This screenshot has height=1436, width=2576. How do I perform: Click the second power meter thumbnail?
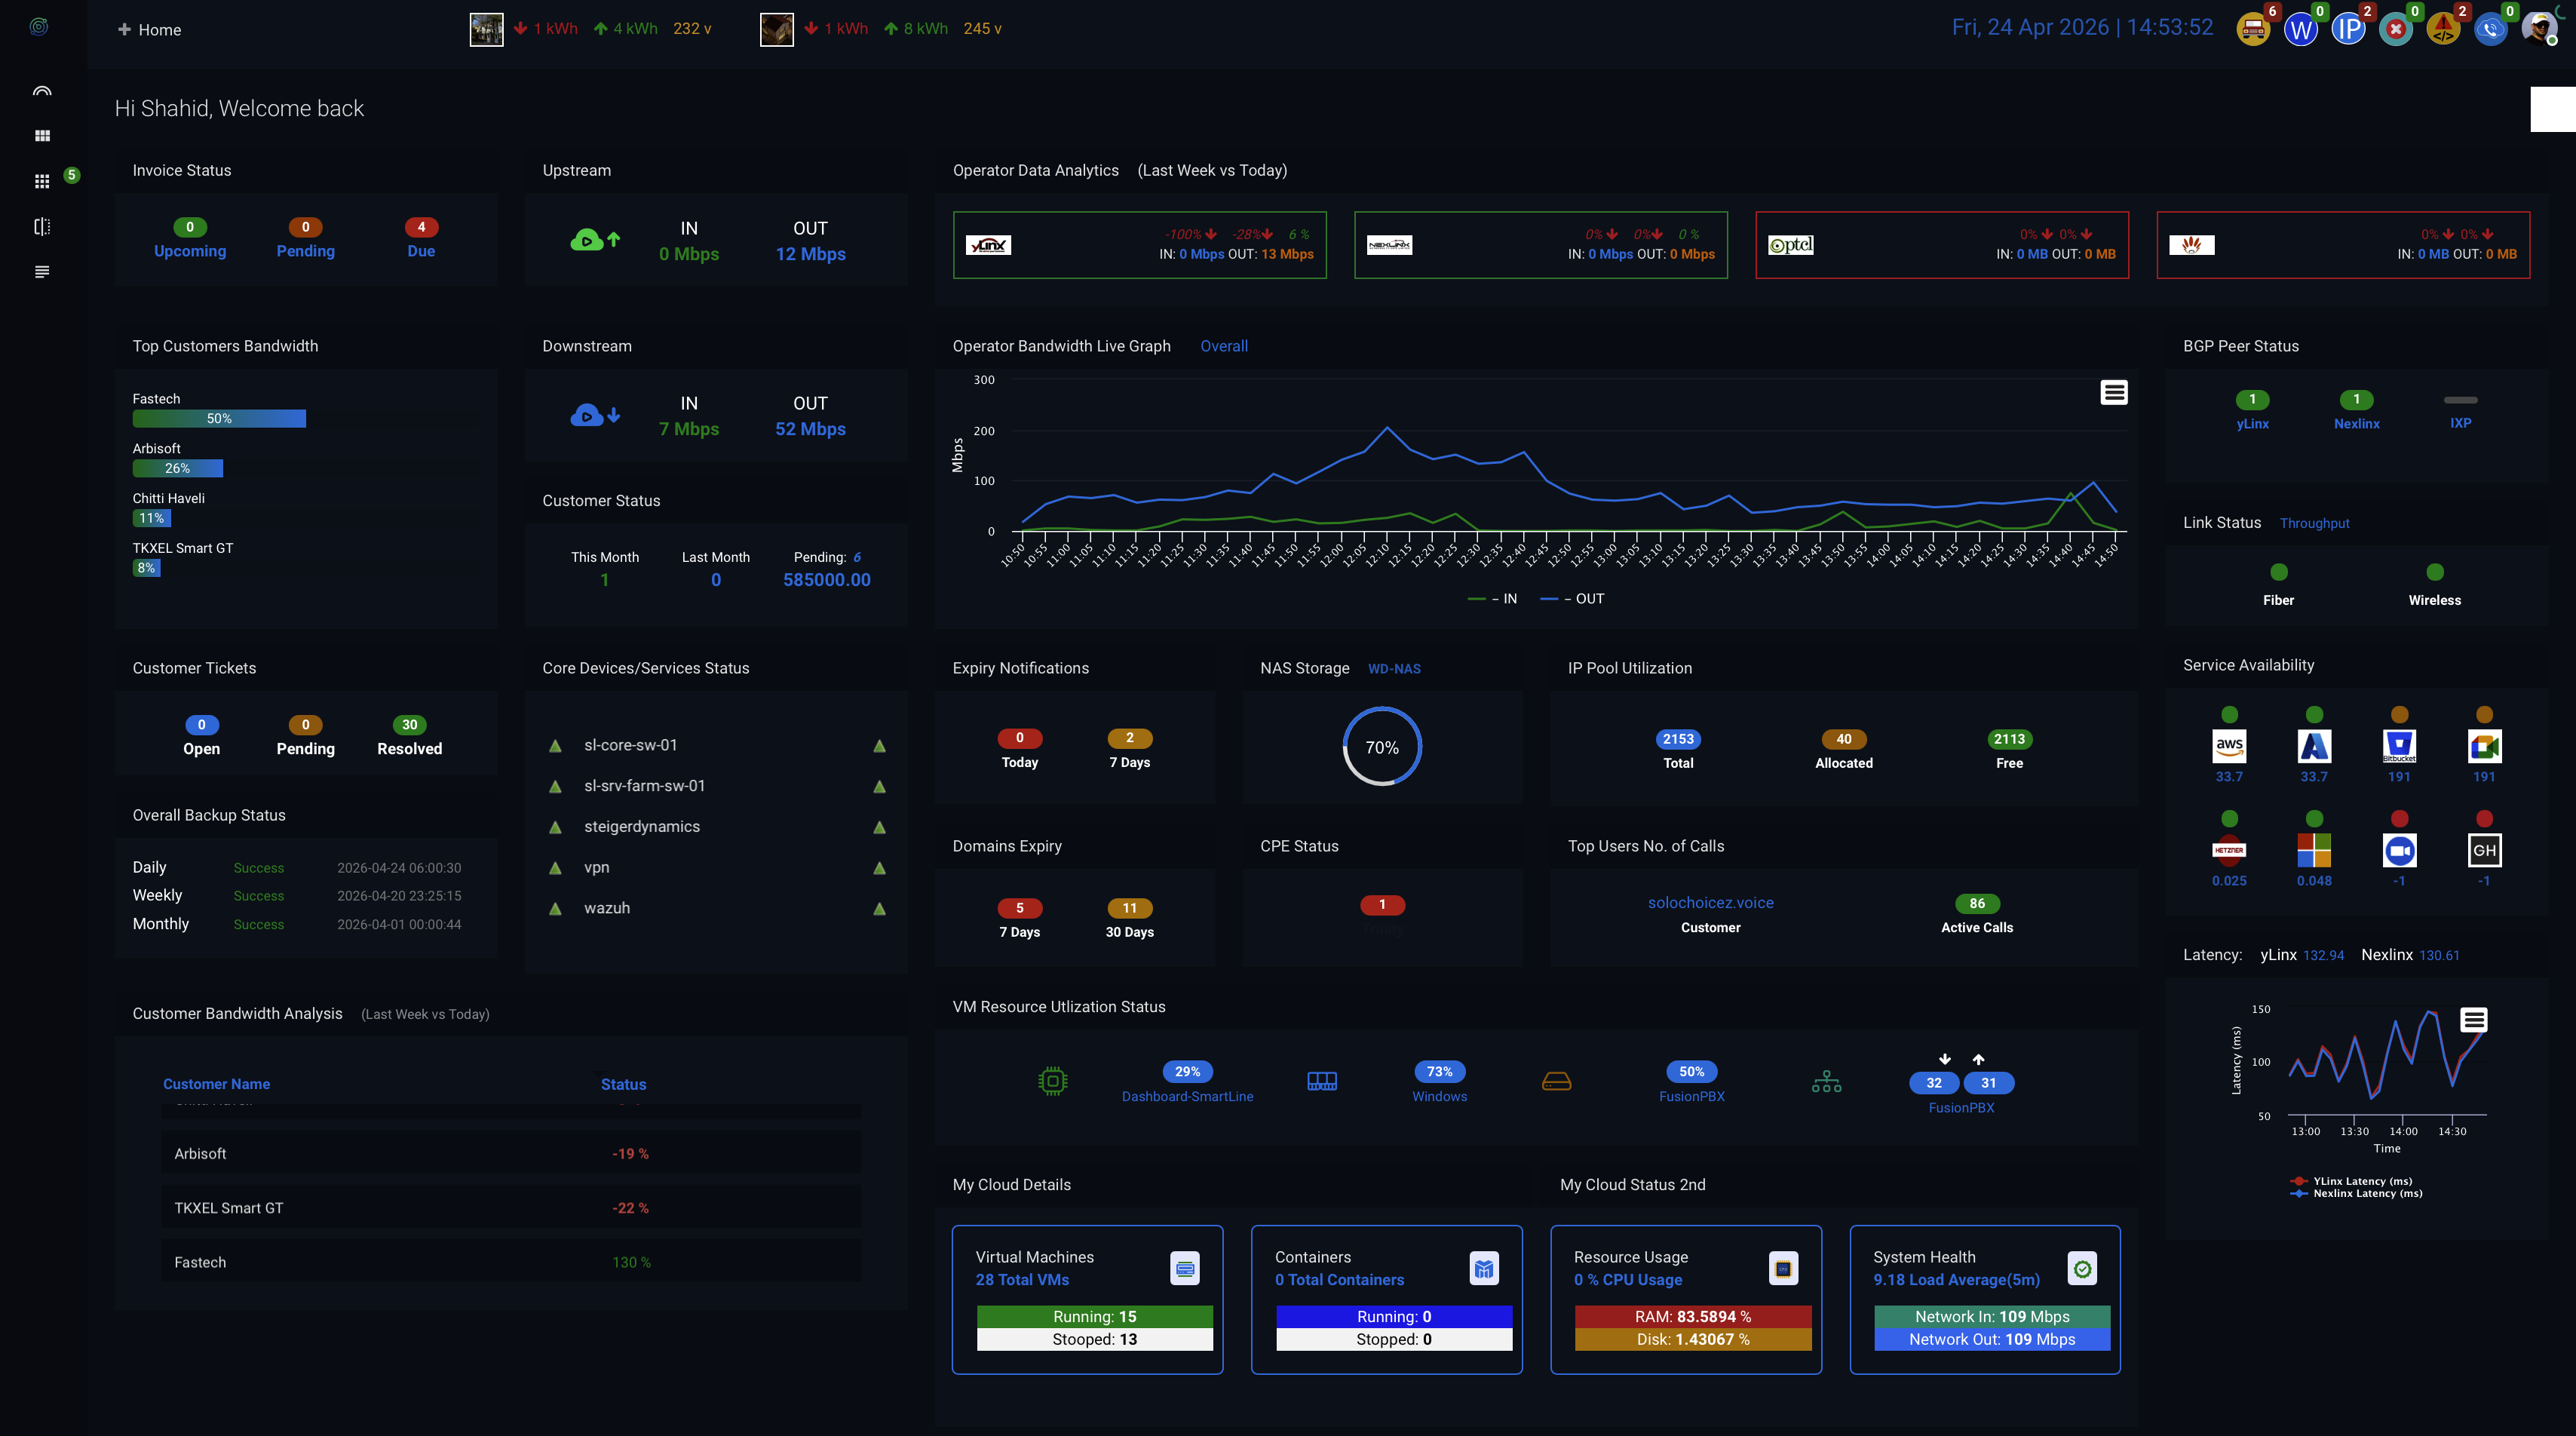pos(777,29)
